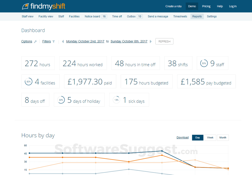Click the findmyshift logo icon

[25, 6]
